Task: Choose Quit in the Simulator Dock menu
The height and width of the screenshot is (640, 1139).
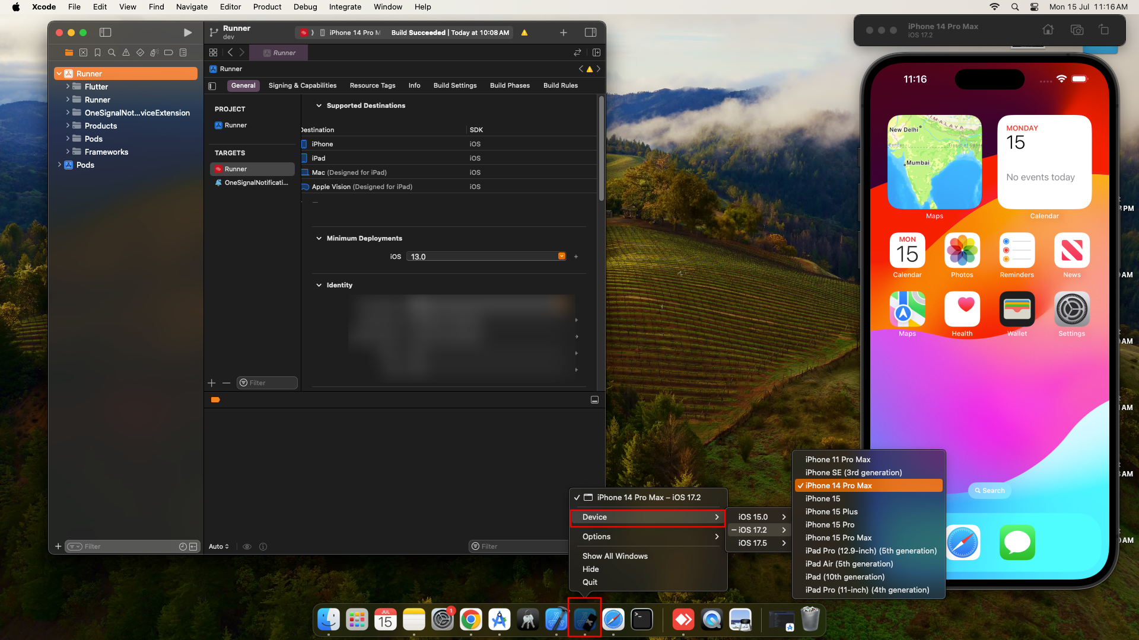Action: click(648, 582)
